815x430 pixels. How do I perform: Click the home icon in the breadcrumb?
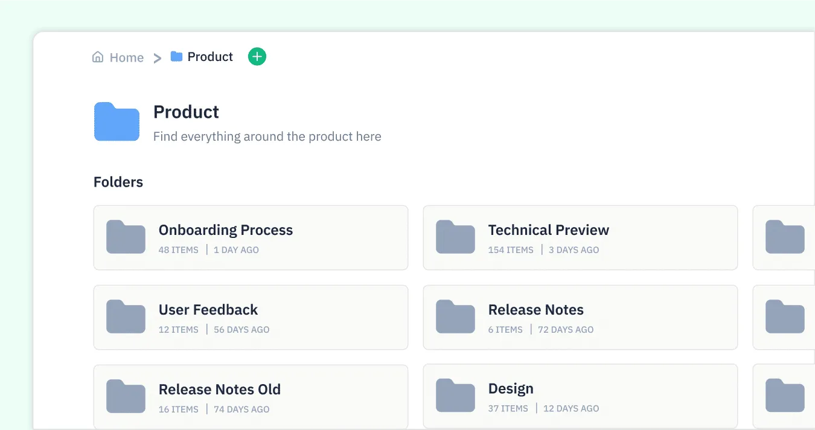98,56
